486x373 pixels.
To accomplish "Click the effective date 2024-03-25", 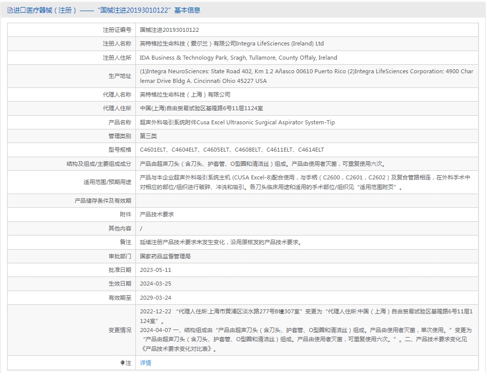I will (x=155, y=284).
